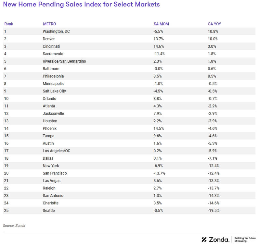Click the Rank column header
The image size is (259, 245).
(8, 24)
